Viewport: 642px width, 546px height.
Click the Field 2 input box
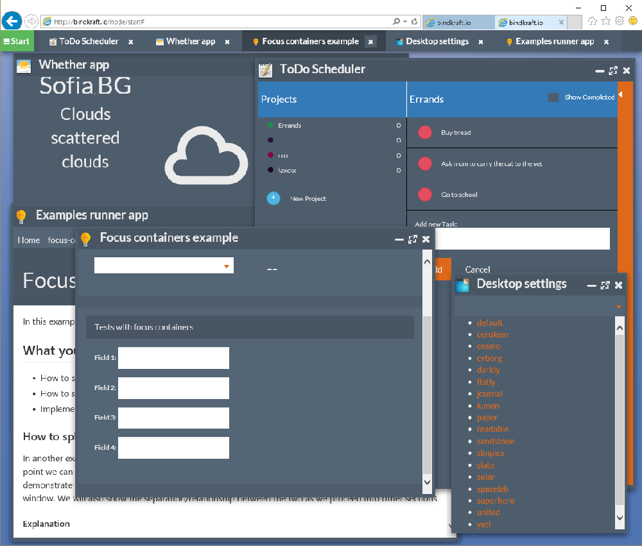click(173, 388)
